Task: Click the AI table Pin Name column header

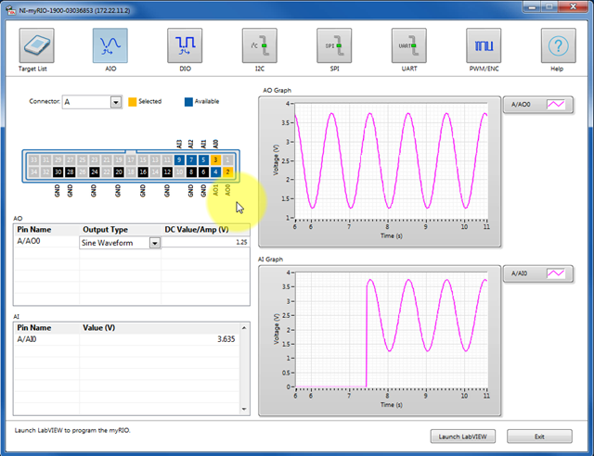Action: coord(46,328)
